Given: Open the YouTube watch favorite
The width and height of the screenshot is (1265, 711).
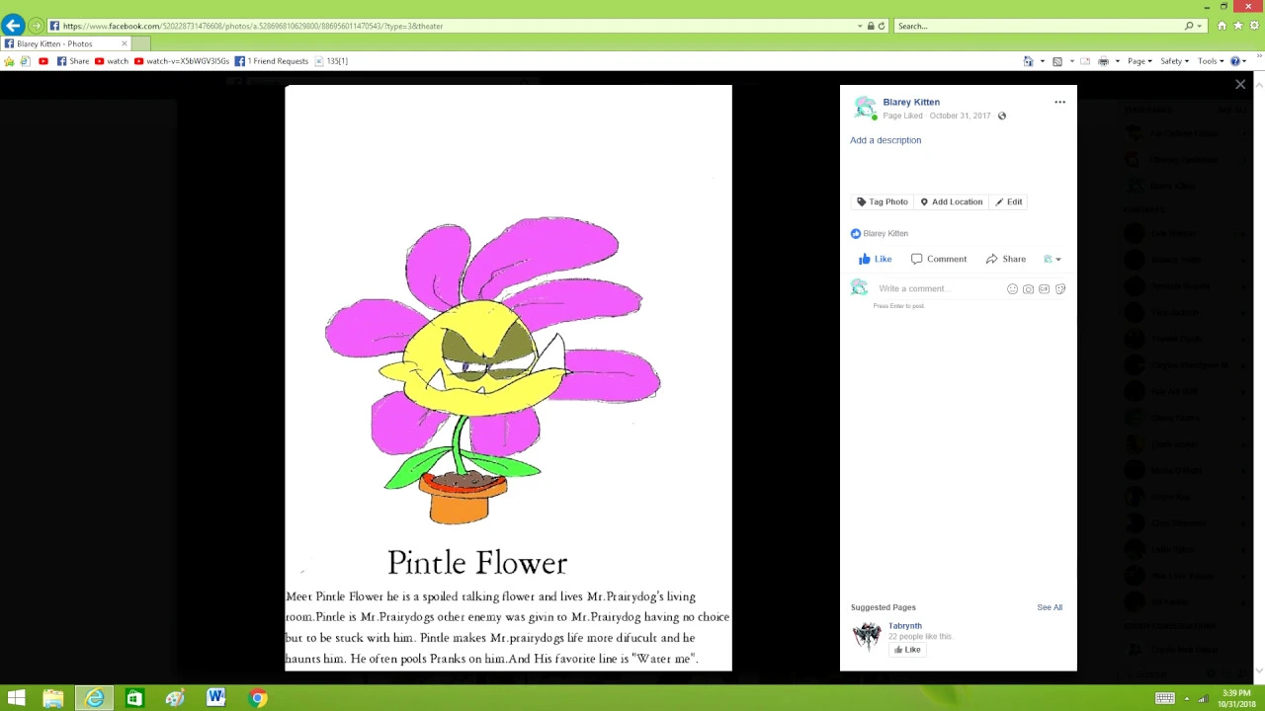Looking at the screenshot, I should (x=112, y=61).
